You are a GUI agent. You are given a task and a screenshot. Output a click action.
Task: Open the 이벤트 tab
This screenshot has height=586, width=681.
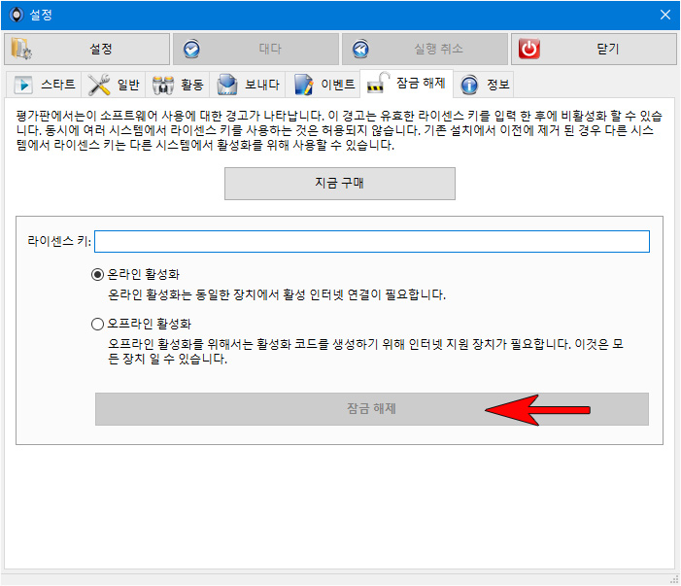pos(323,85)
